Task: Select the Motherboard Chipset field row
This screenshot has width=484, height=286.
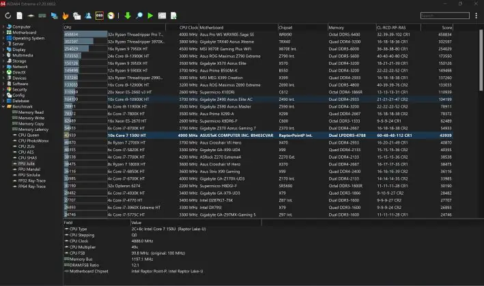Action: click(x=162, y=271)
